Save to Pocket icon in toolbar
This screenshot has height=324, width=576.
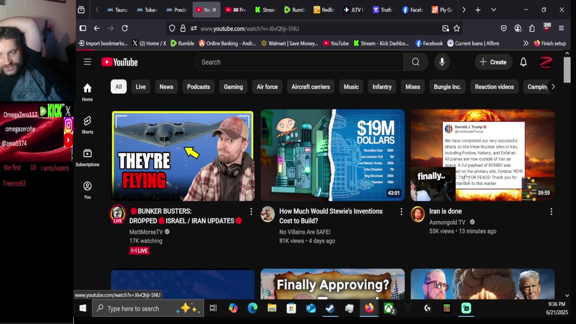coord(504,28)
